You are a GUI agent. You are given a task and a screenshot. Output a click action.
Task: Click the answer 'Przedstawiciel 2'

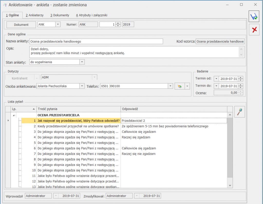[x=174, y=121]
